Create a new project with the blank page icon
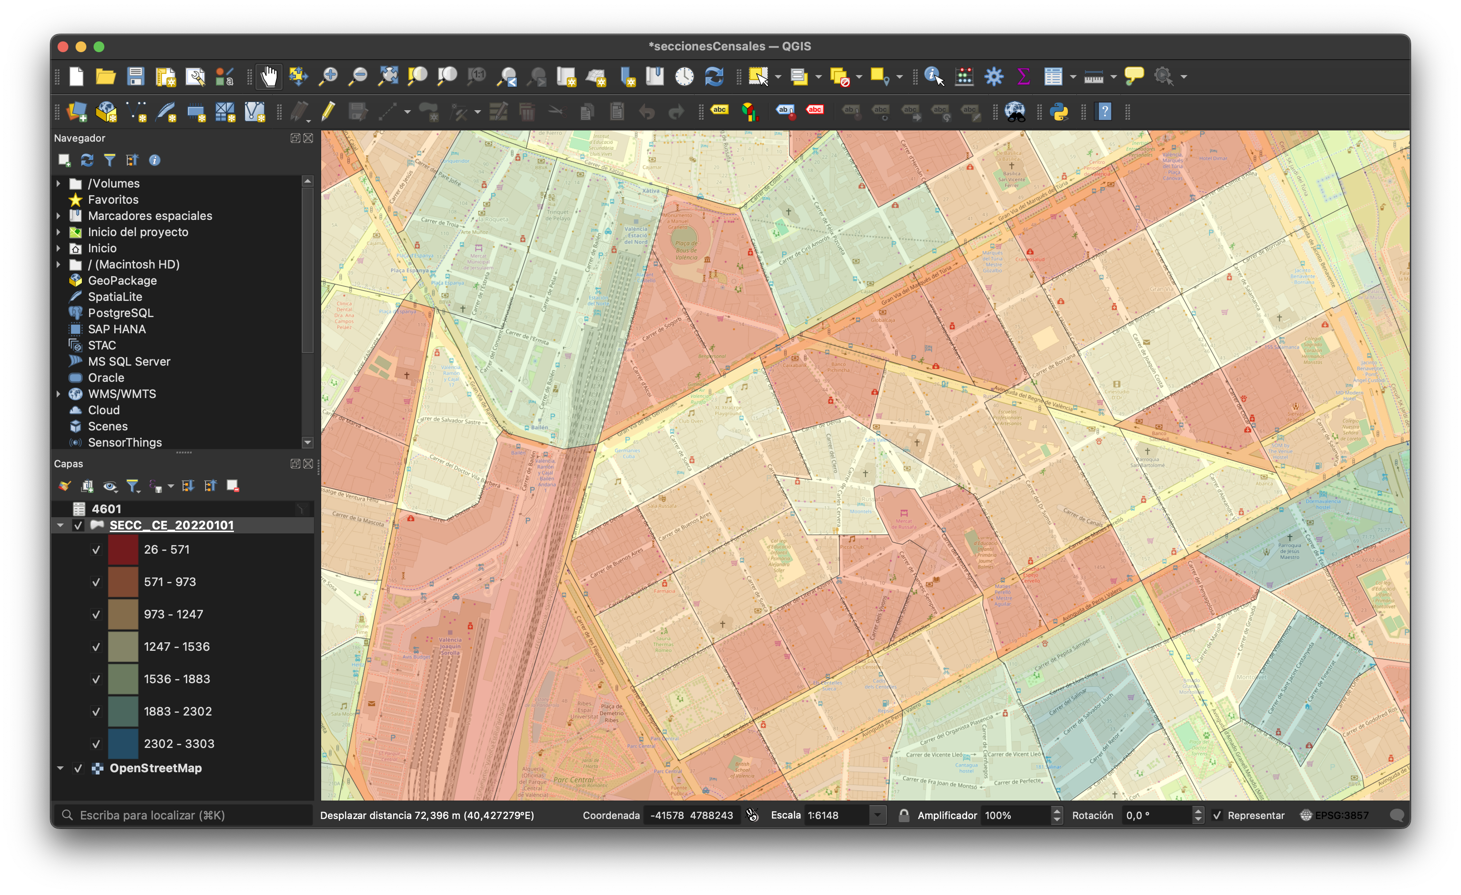The height and width of the screenshot is (895, 1461). (76, 76)
